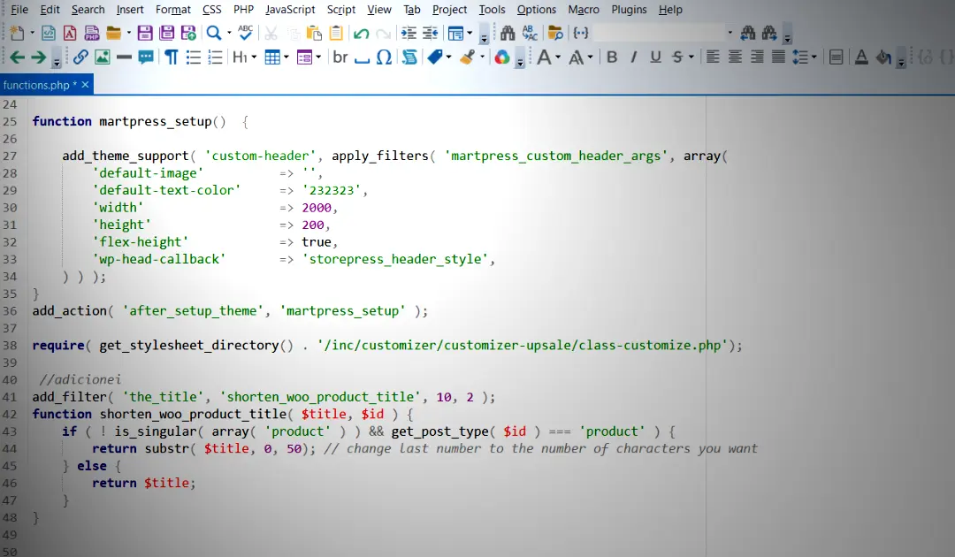Insert a horizontal rule line
Viewport: 955px width, 557px height.
click(125, 57)
